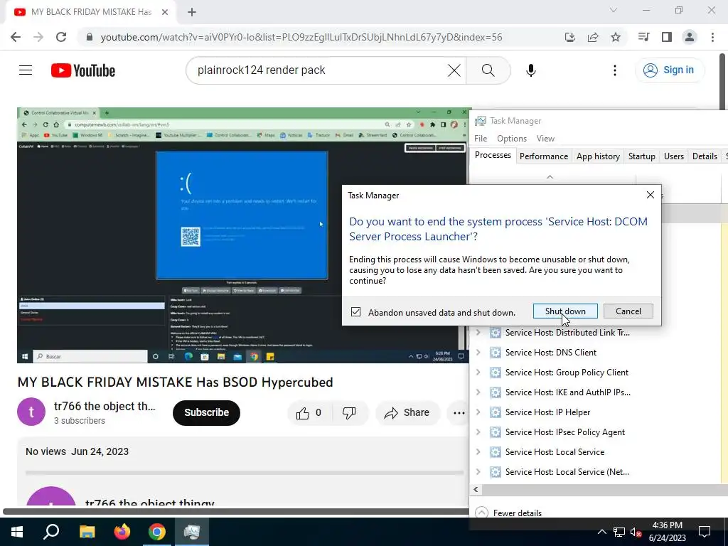Open File Explorer from taskbar
Image resolution: width=728 pixels, height=546 pixels.
[x=87, y=532]
